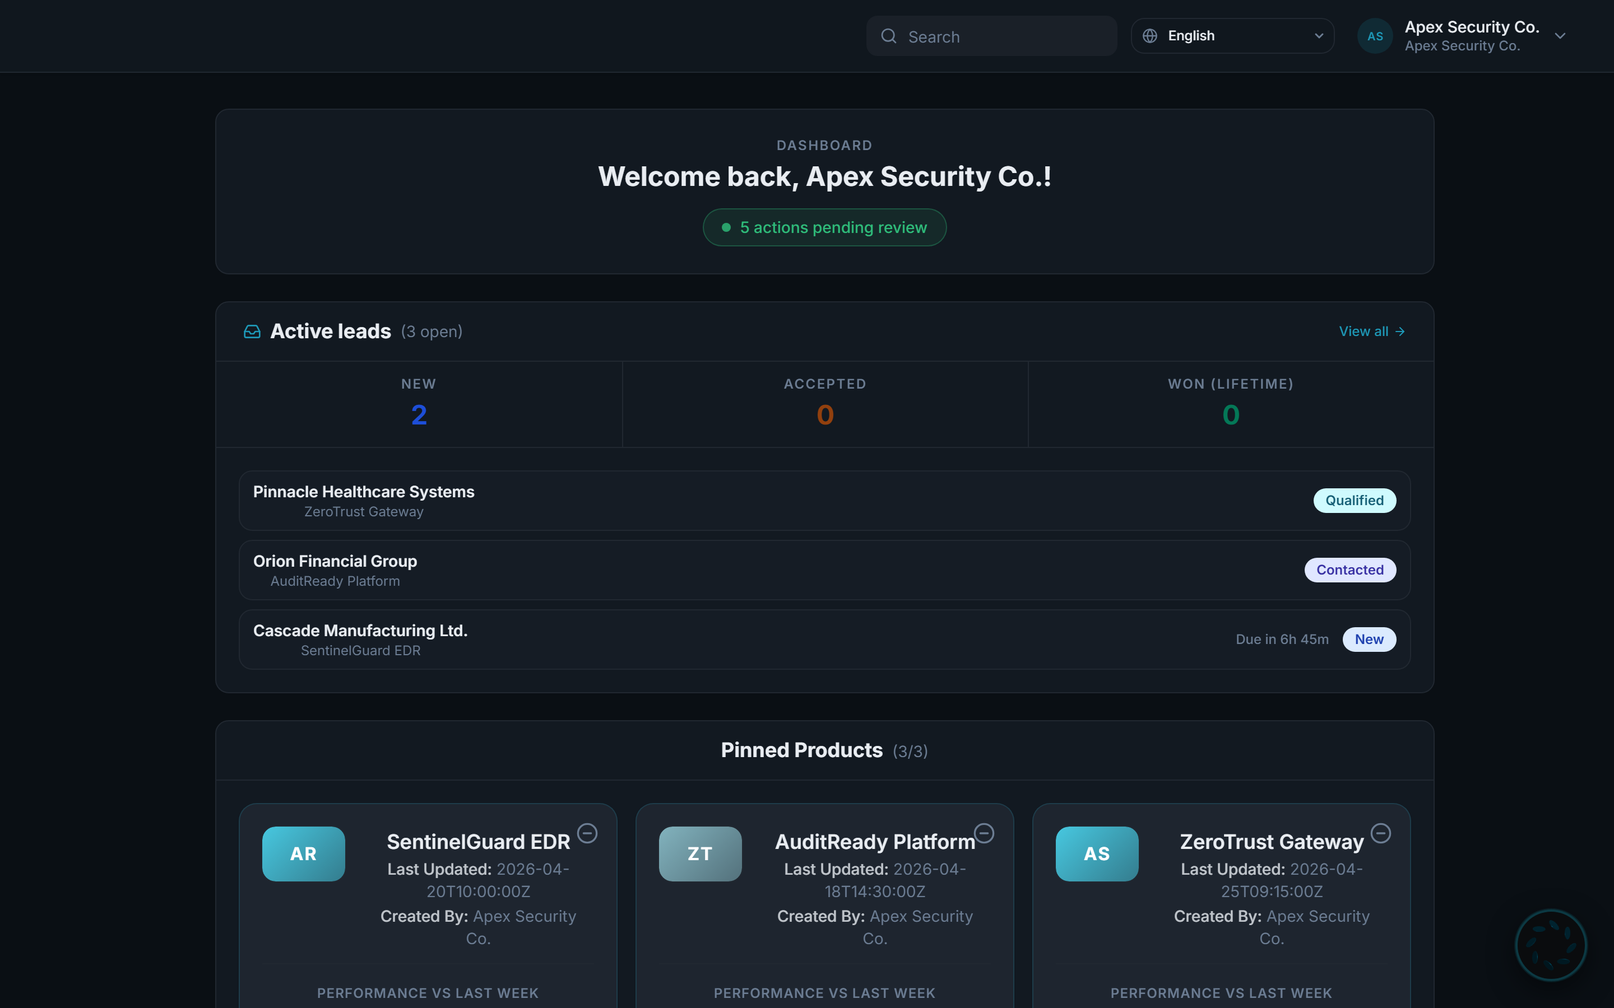Click the ZT product badge
This screenshot has width=1614, height=1008.
click(701, 854)
